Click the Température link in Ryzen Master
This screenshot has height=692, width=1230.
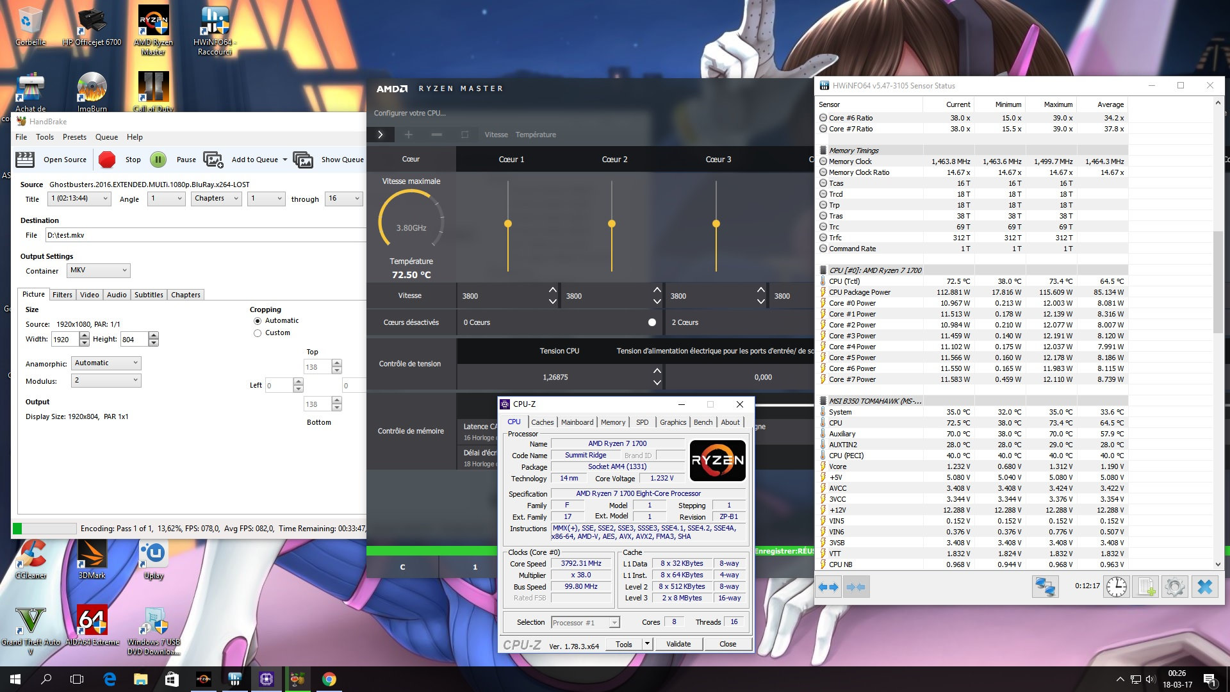[x=536, y=135]
